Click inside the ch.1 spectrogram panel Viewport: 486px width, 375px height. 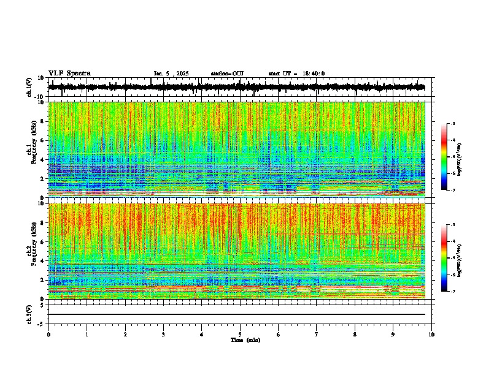pyautogui.click(x=236, y=150)
